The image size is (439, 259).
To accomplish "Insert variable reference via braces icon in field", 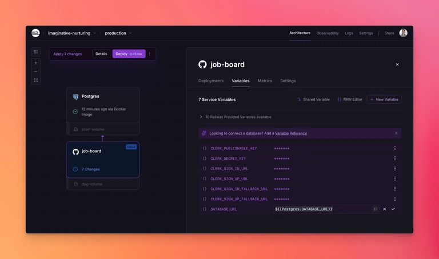I will [x=375, y=209].
